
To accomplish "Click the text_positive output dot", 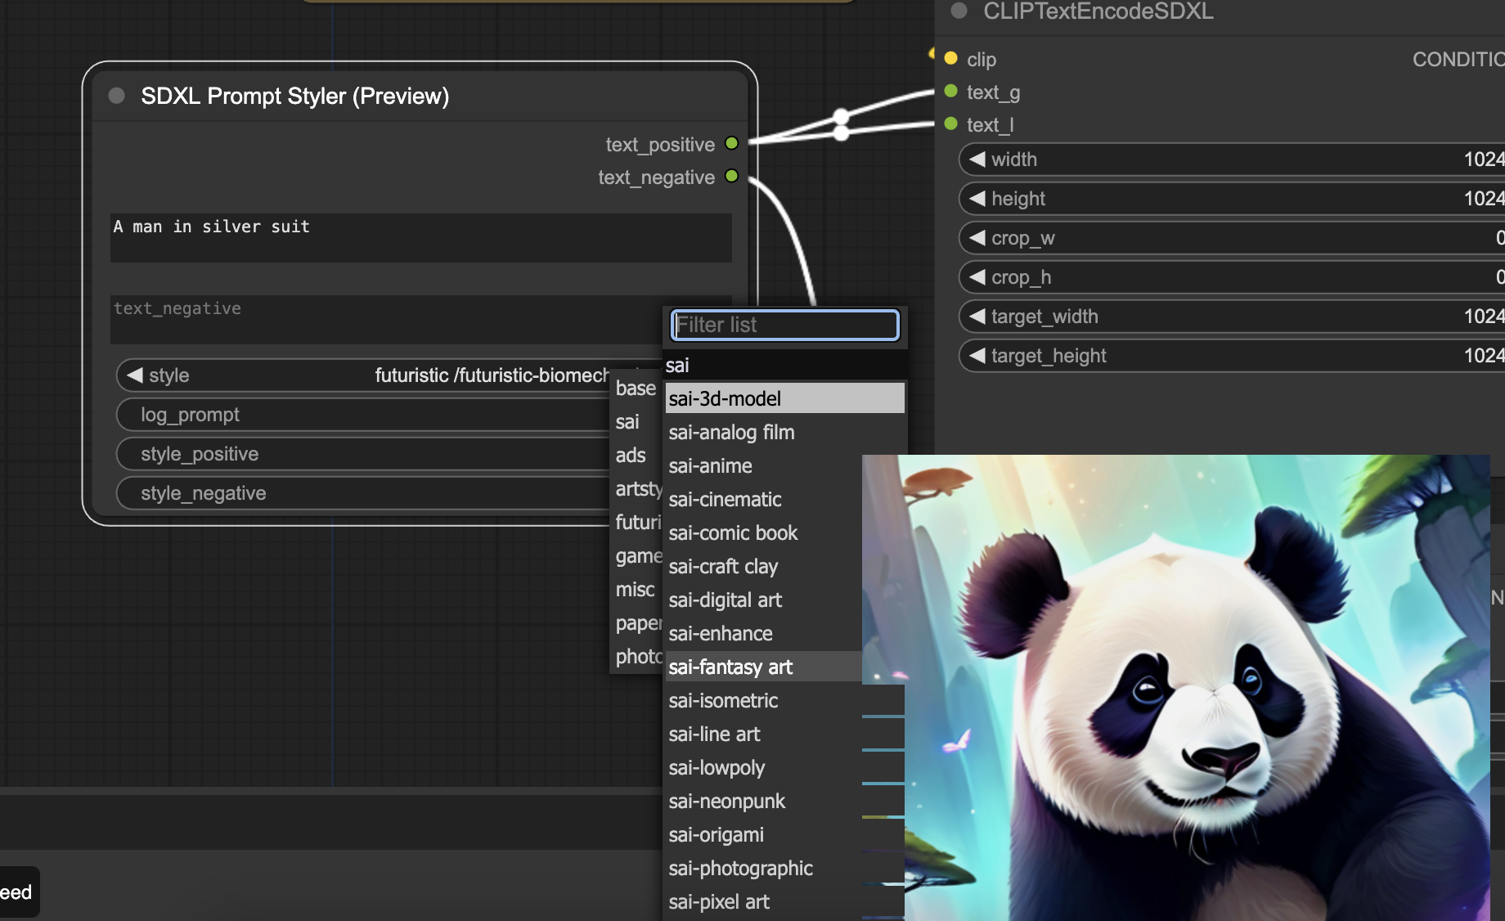I will (732, 143).
